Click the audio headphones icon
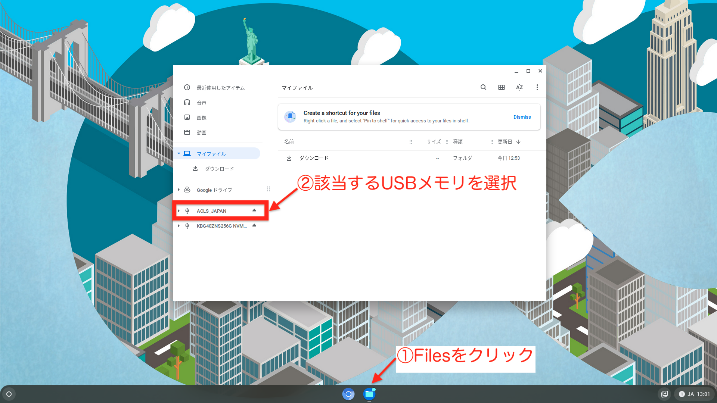 click(187, 102)
